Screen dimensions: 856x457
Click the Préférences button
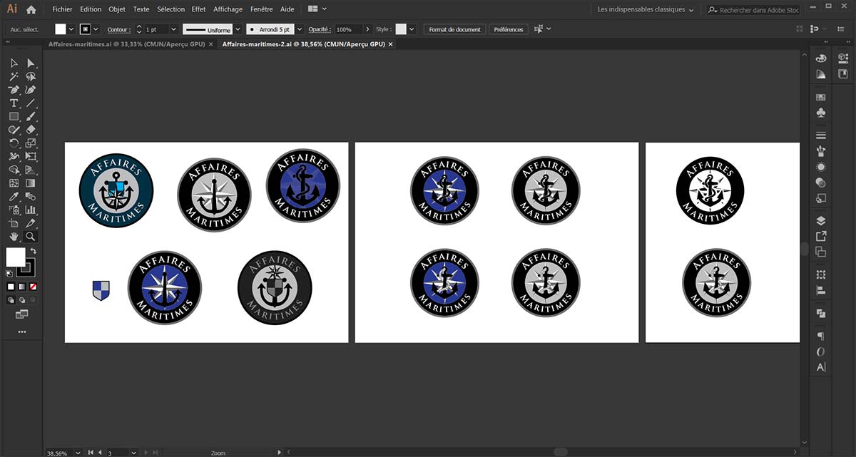(509, 29)
